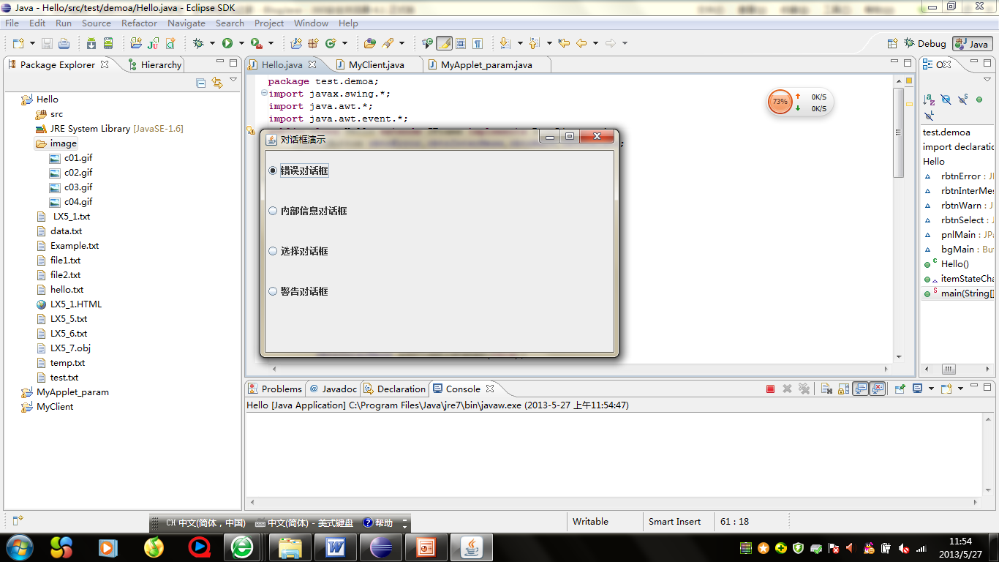
Task: Click the Back navigation arrow icon
Action: point(581,43)
